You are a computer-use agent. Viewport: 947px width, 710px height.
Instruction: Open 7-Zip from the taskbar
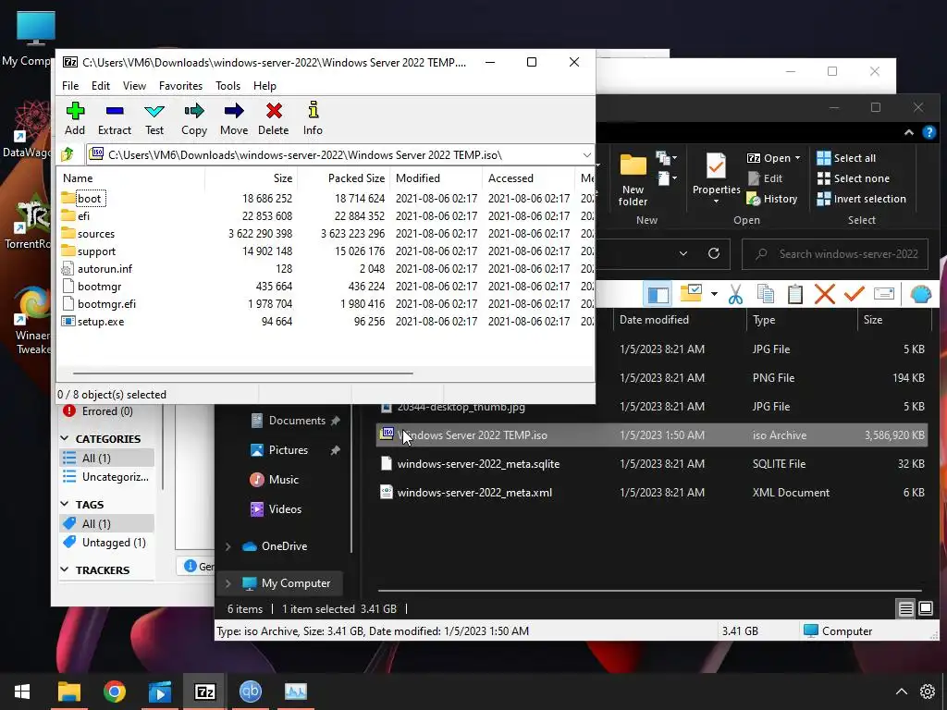click(x=204, y=692)
